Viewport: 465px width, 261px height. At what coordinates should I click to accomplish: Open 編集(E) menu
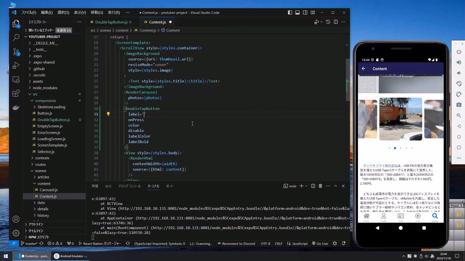[46, 13]
